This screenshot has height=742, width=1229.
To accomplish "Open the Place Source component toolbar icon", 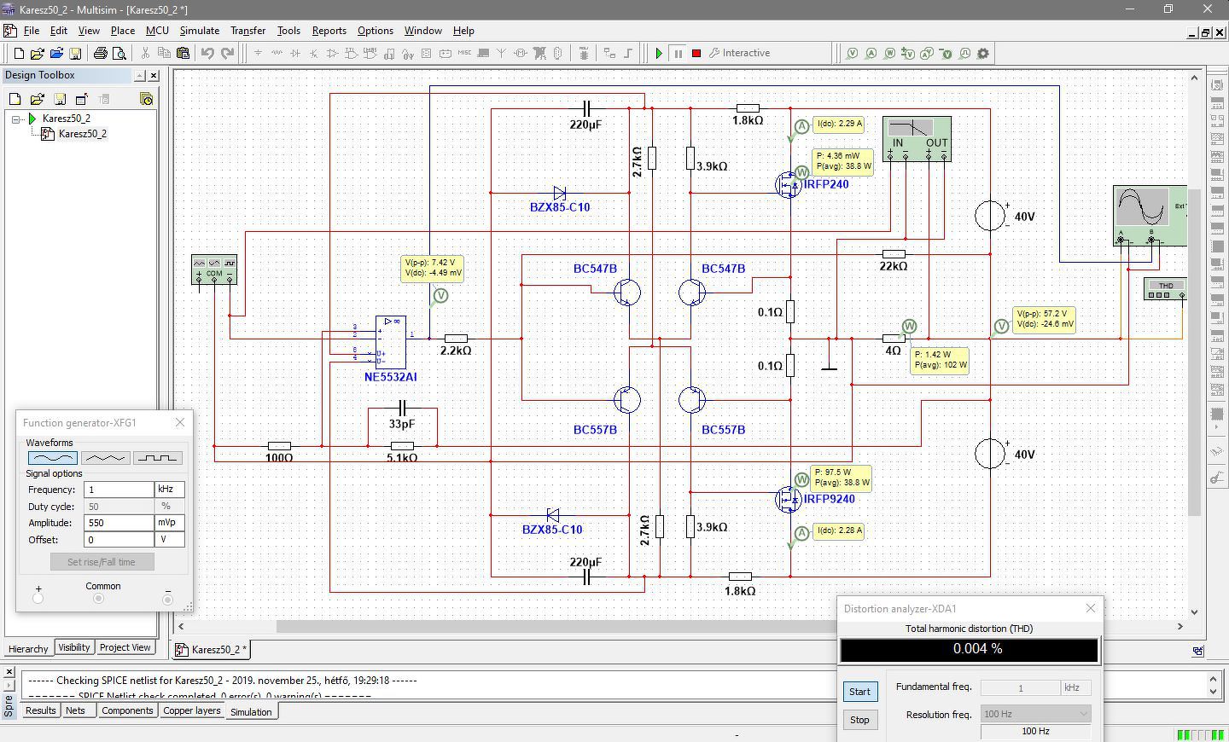I will [x=258, y=53].
